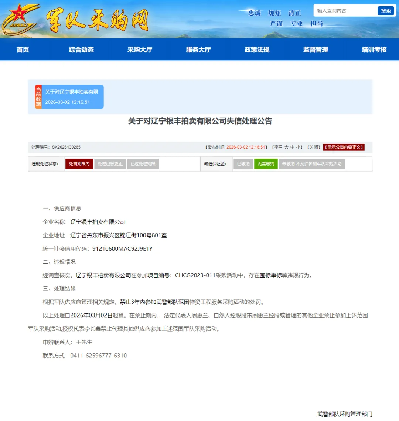The height and width of the screenshot is (421, 399).
Task: Click the 一、供应商信息 section heading
Action: tap(62, 208)
